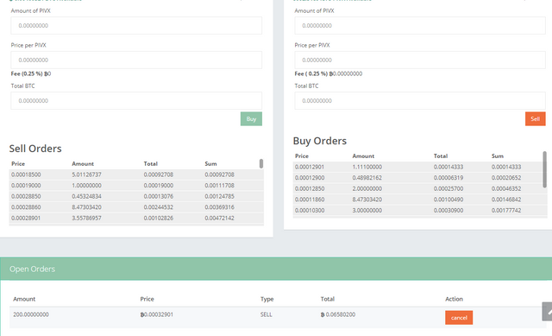Focus Price per PIVX field in sell form

(420, 60)
